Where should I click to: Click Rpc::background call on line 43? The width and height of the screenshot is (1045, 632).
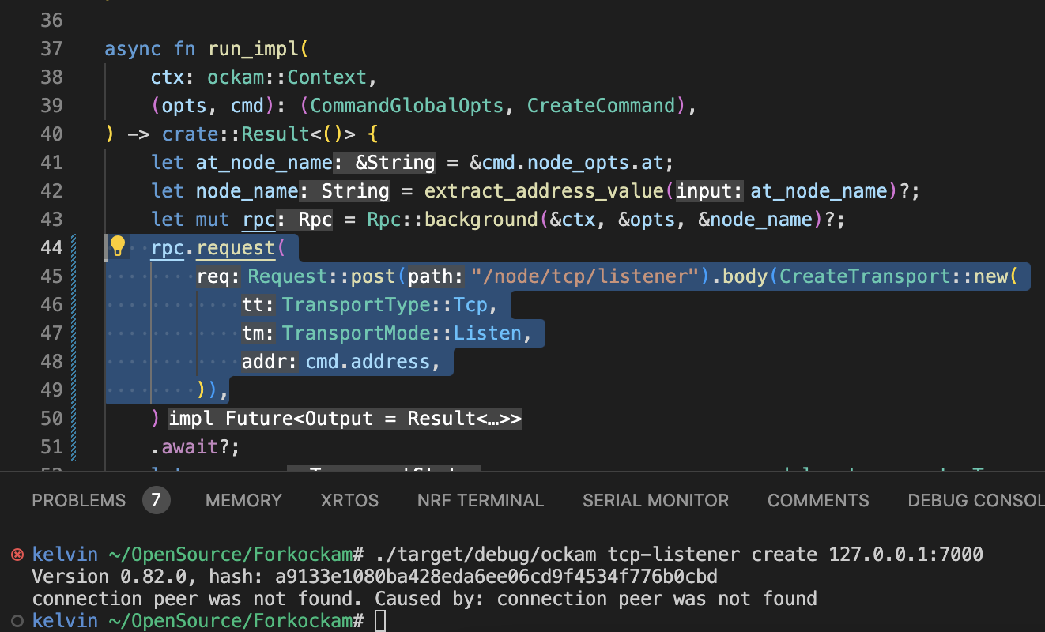453,220
